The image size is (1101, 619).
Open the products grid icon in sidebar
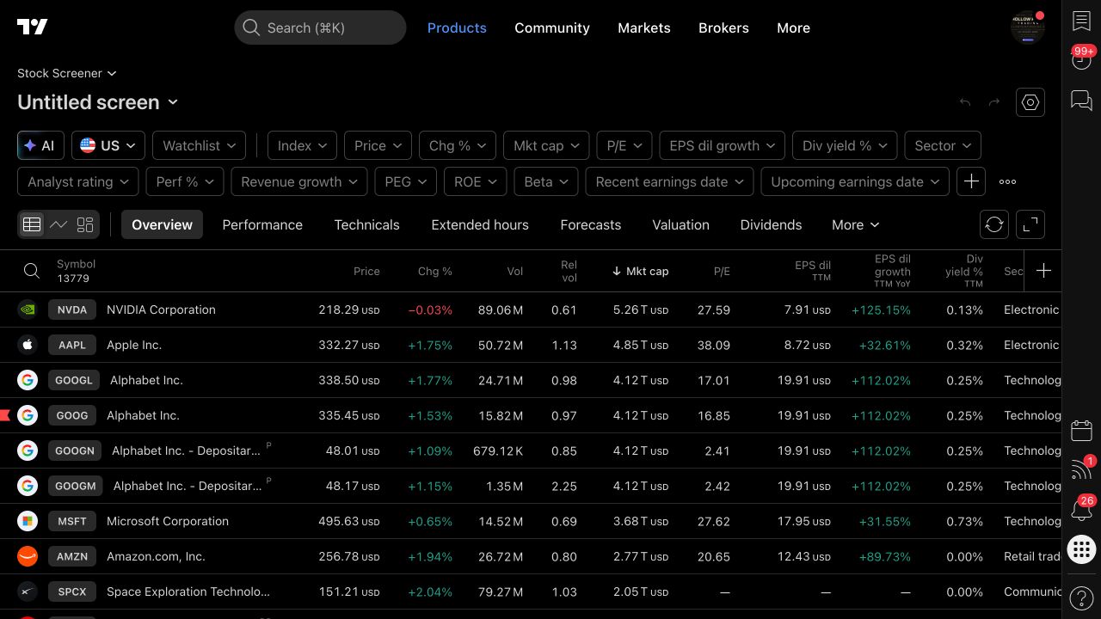(x=1081, y=549)
